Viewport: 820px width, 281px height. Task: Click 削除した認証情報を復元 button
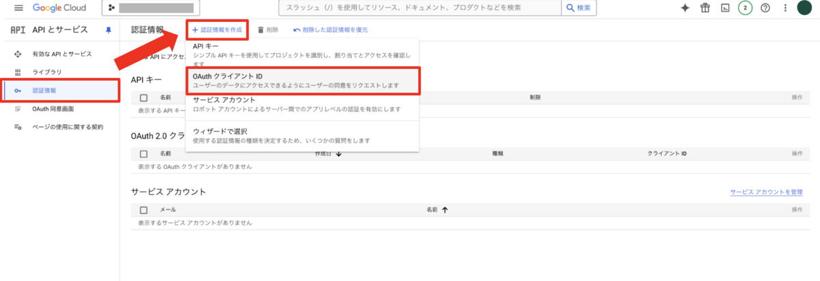(330, 30)
